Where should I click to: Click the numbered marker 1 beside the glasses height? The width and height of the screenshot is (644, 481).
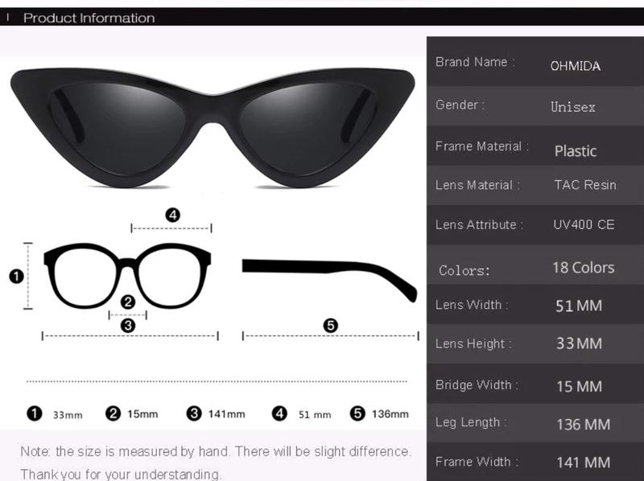[16, 276]
